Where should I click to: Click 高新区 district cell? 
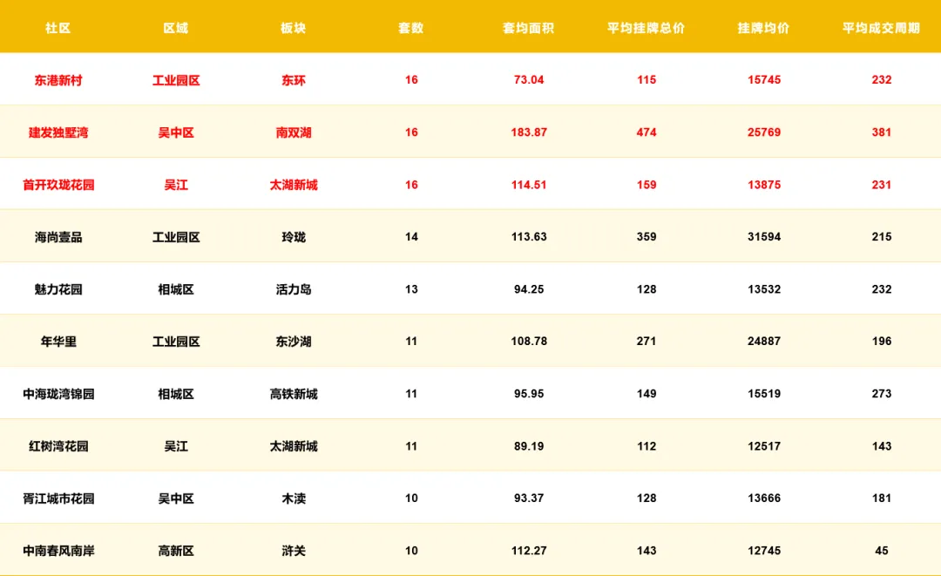(176, 550)
